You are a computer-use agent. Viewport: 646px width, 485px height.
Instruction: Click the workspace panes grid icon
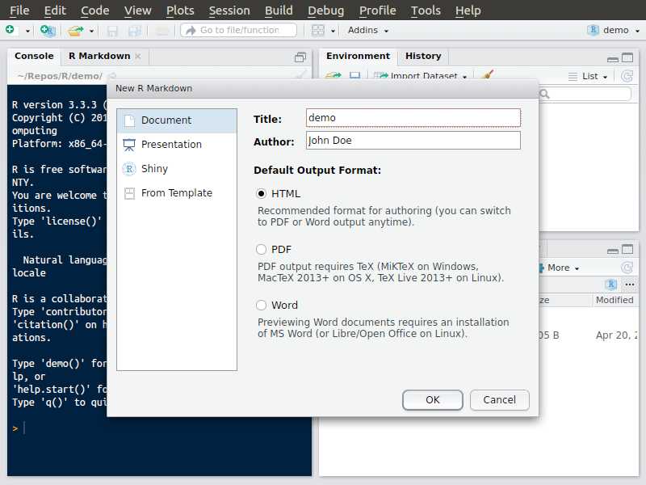(318, 30)
